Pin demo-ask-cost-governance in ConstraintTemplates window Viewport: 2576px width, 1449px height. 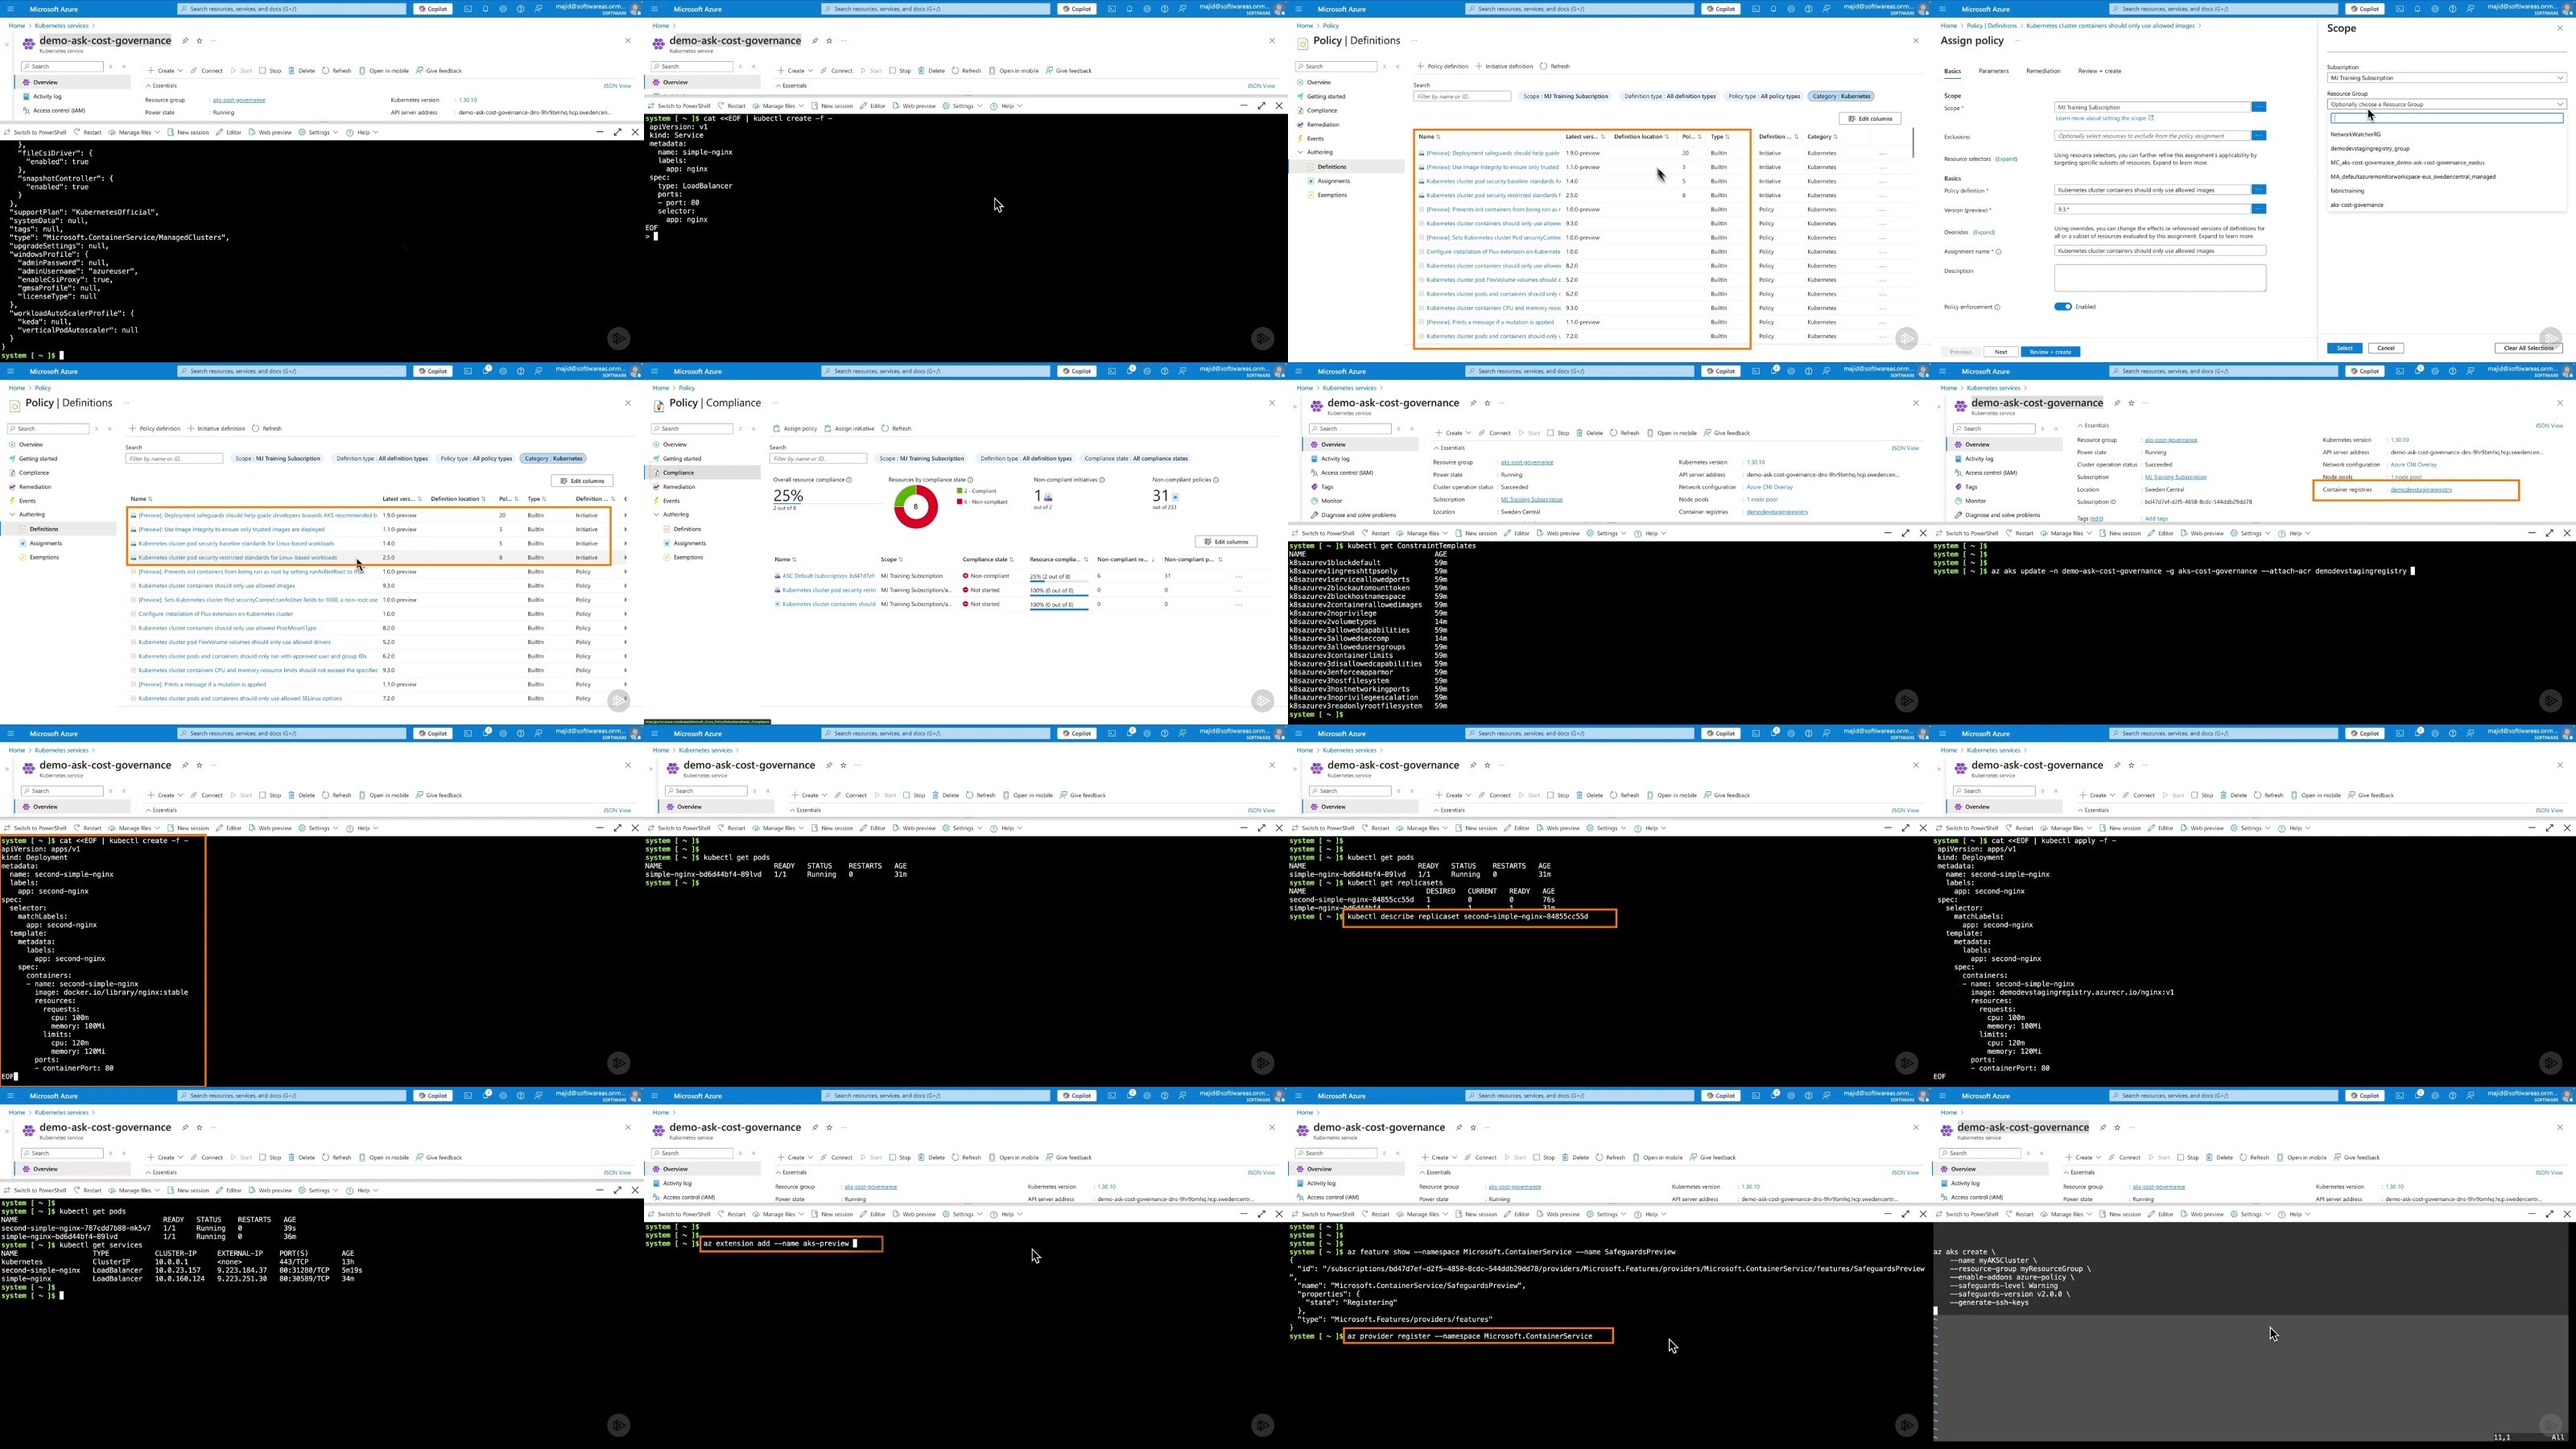coord(1473,403)
